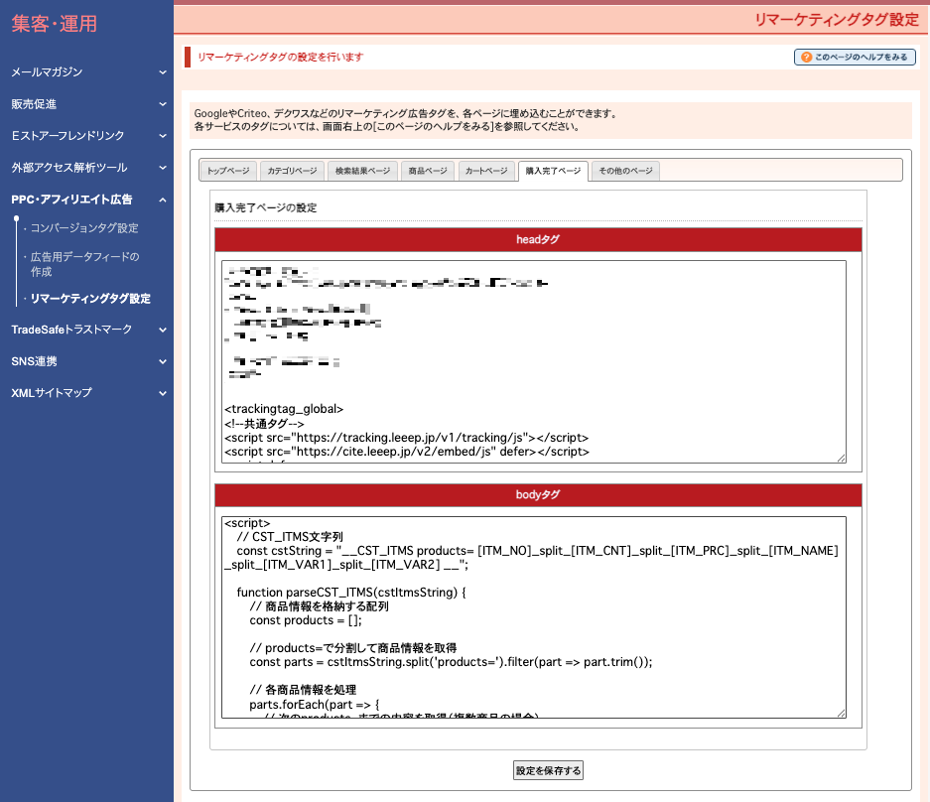Click the red bodyタグ section header
930x802 pixels.
tap(538, 494)
